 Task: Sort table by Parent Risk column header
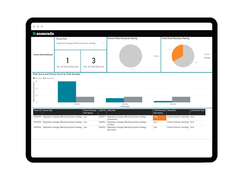63,112
